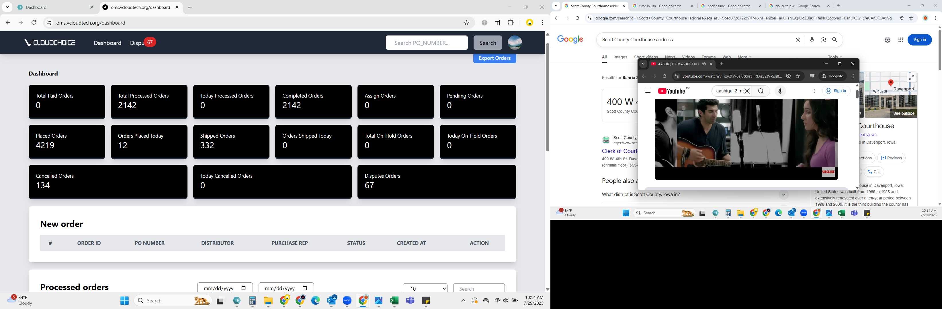Bookmark the YouTube page with the star
This screenshot has width=942, height=309.
[798, 76]
